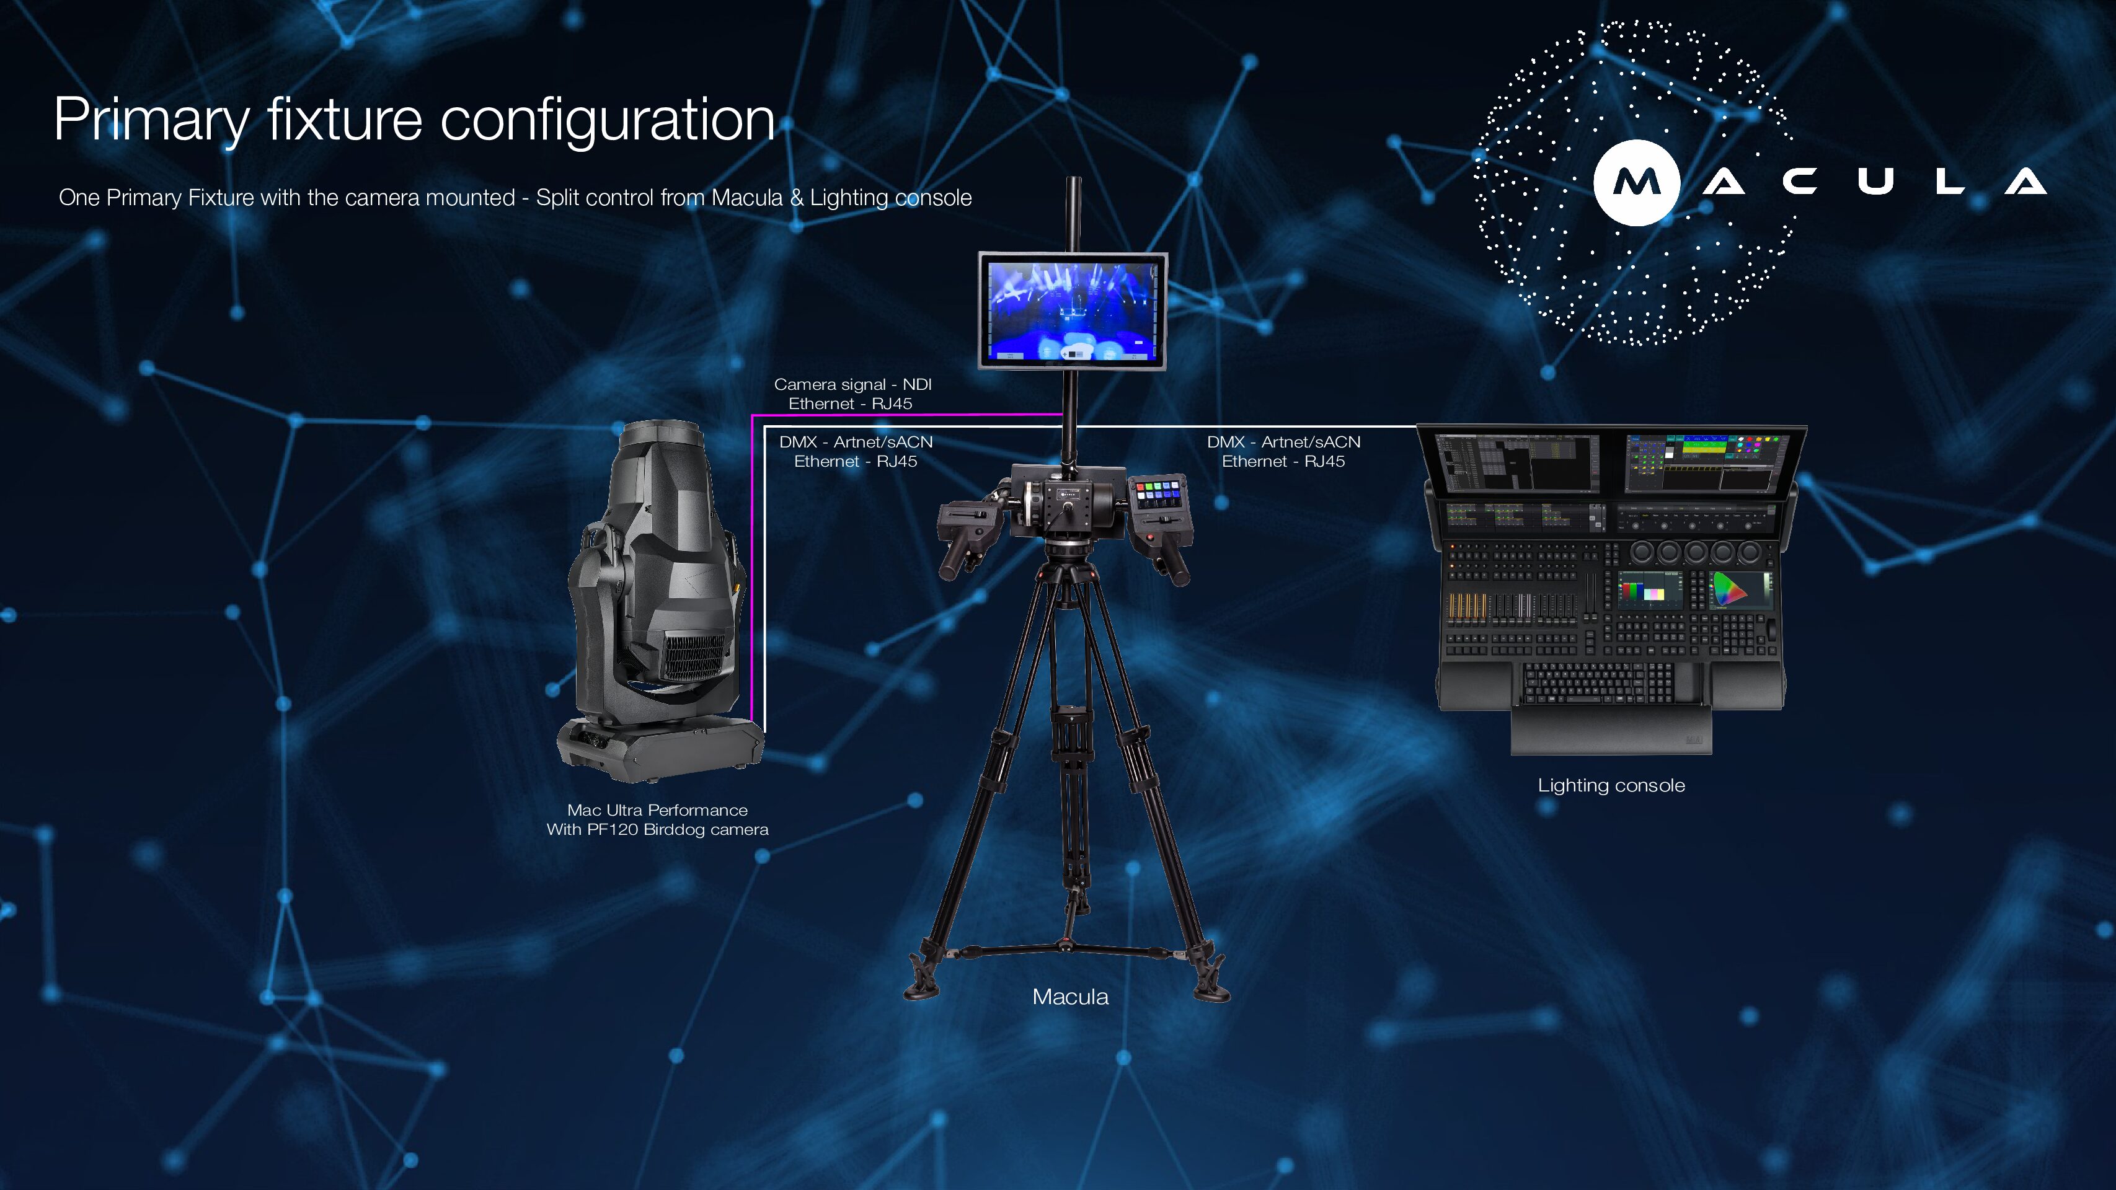
Task: Click the subtitle about split control
Action: (x=515, y=198)
